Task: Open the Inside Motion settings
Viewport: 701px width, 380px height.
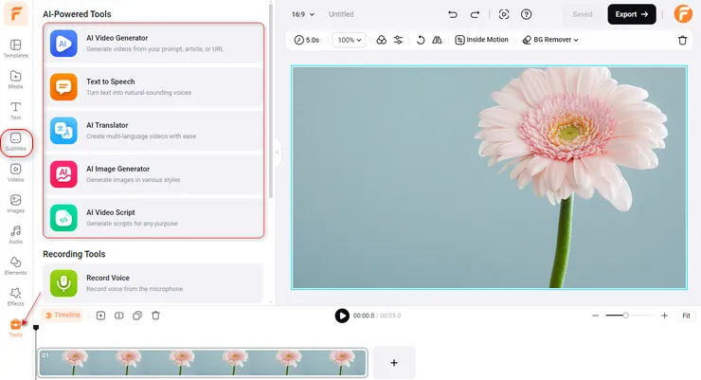Action: tap(481, 40)
